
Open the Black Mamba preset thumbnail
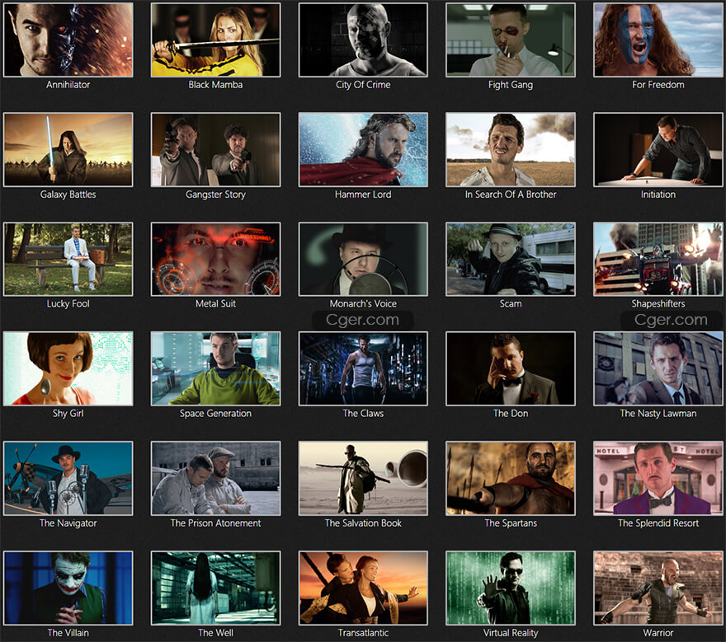tap(216, 40)
